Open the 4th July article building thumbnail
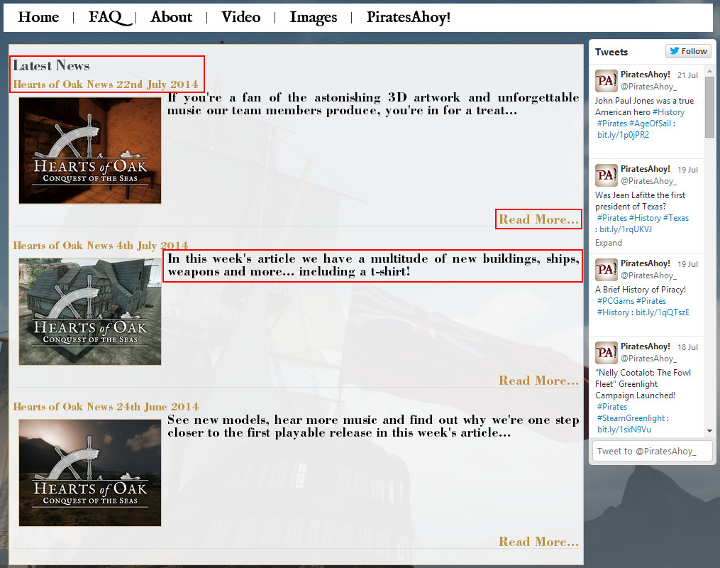Viewport: 720px width, 568px height. click(90, 312)
